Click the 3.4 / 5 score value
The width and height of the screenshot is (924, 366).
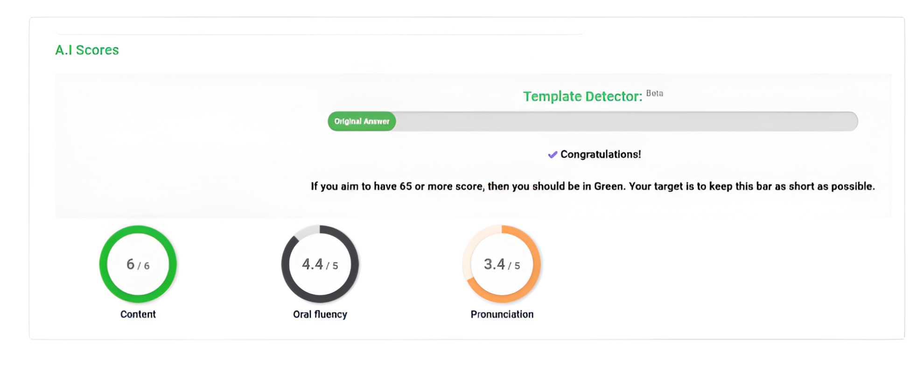click(502, 264)
